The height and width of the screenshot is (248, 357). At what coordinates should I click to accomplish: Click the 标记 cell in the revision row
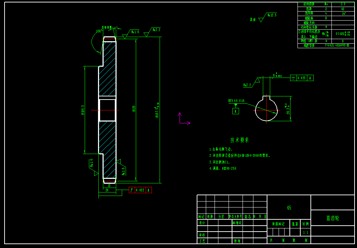coord(201,217)
